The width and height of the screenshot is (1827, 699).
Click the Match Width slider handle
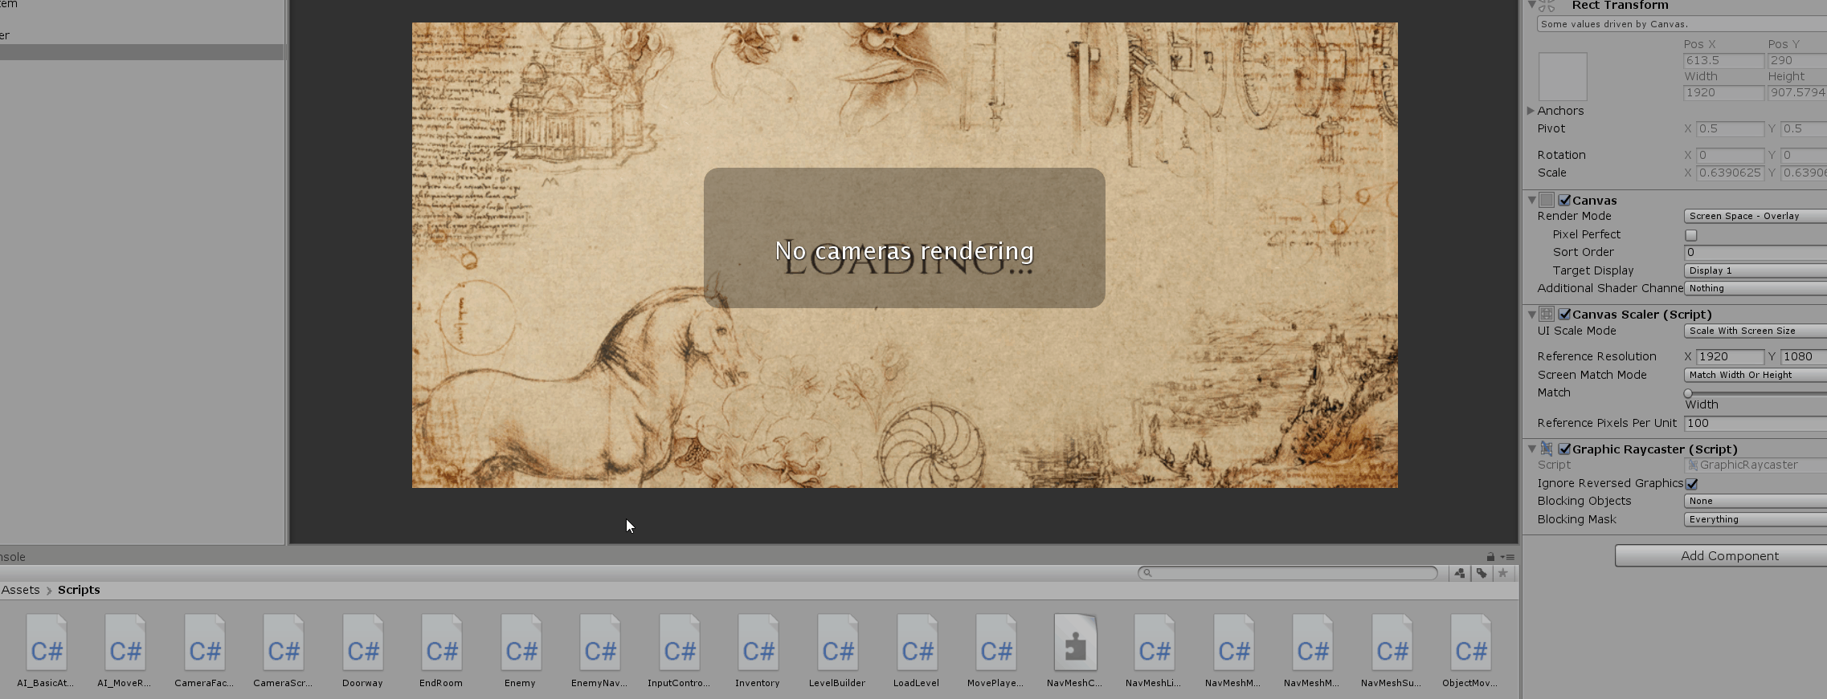point(1688,393)
